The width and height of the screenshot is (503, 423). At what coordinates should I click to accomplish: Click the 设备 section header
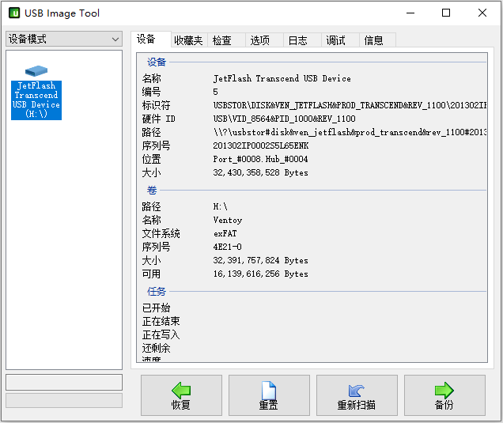pyautogui.click(x=157, y=62)
